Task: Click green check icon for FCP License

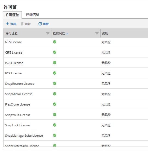Action: [x=55, y=73]
